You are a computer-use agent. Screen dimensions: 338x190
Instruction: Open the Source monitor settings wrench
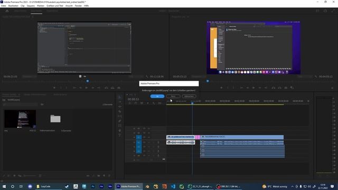click(147, 77)
